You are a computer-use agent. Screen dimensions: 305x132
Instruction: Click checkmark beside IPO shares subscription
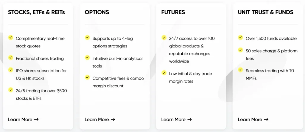[11, 70]
